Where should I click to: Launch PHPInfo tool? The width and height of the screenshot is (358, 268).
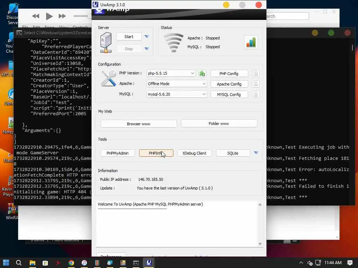(156, 153)
